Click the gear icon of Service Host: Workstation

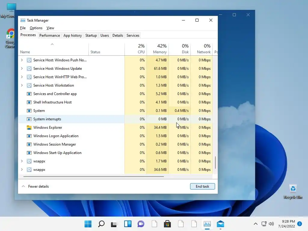pos(29,85)
